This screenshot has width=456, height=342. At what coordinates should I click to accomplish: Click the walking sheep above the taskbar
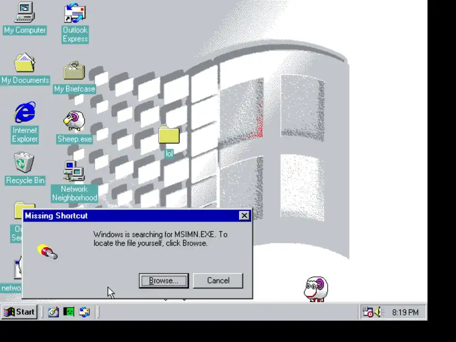(316, 289)
